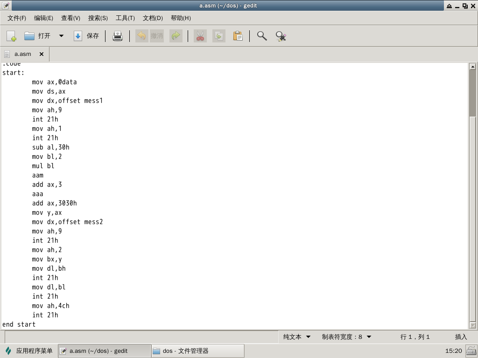Toggle the 插入 insert mode indicator
This screenshot has width=478, height=358.
point(461,337)
